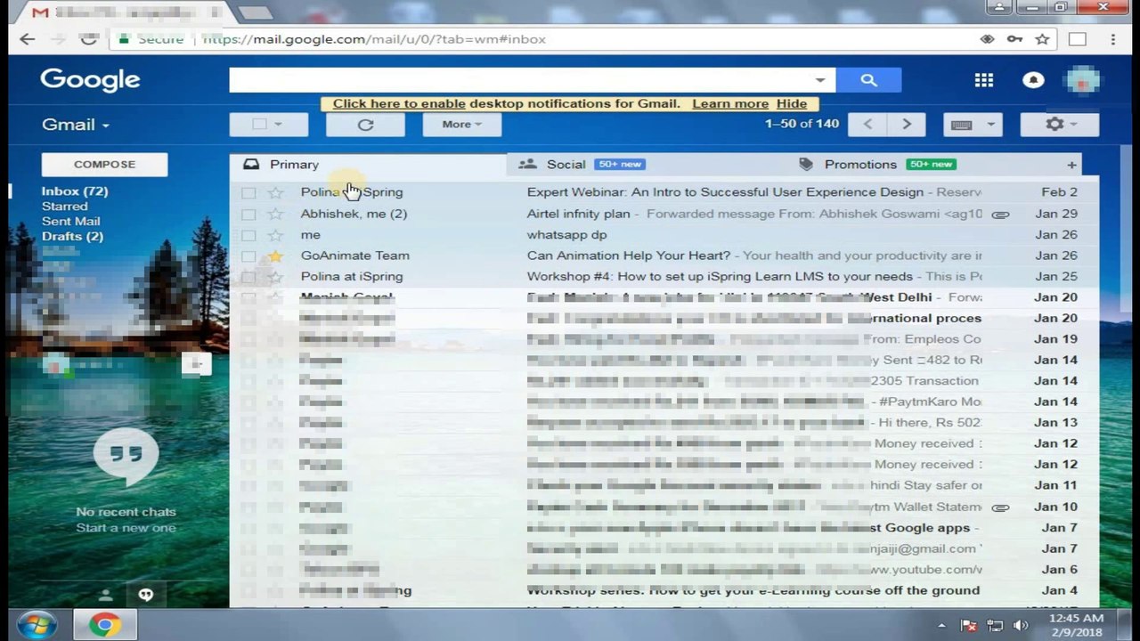Reload the page in Chrome
Viewport: 1140px width, 641px height.
pos(88,39)
